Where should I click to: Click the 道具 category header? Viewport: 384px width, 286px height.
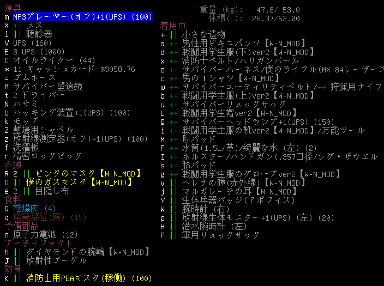coord(13,8)
